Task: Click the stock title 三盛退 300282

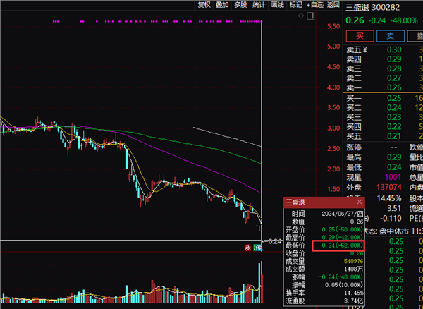Action: click(373, 7)
